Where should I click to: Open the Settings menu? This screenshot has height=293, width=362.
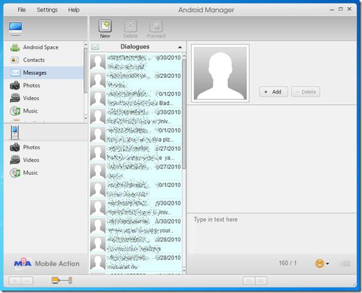[47, 10]
